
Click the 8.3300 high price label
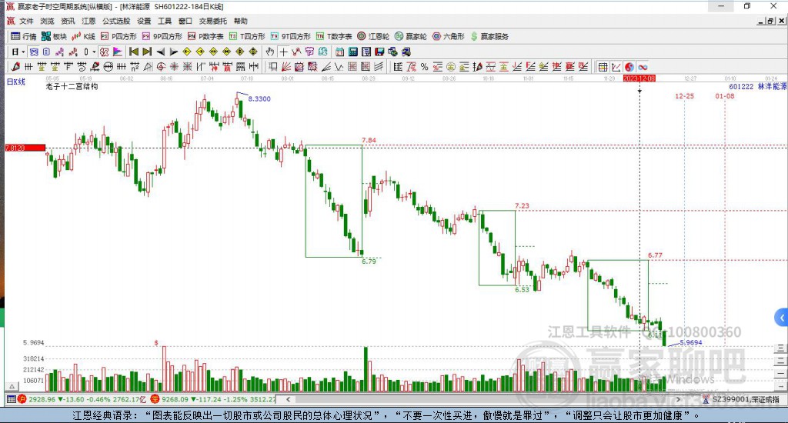259,99
